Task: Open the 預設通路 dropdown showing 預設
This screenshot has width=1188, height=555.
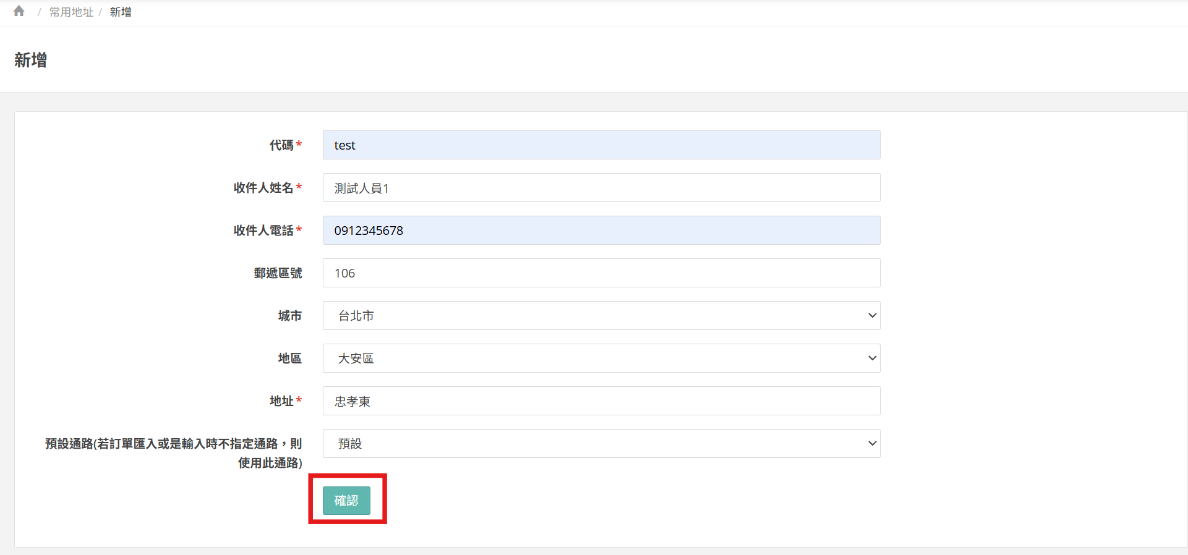Action: tap(601, 444)
